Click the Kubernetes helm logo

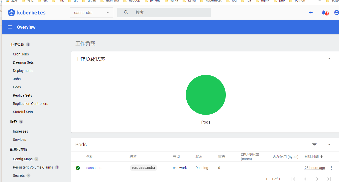(x=11, y=12)
